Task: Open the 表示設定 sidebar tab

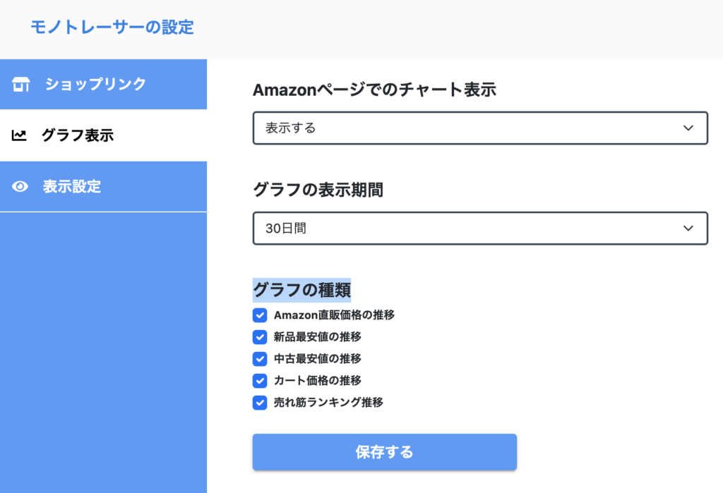Action: 72,187
